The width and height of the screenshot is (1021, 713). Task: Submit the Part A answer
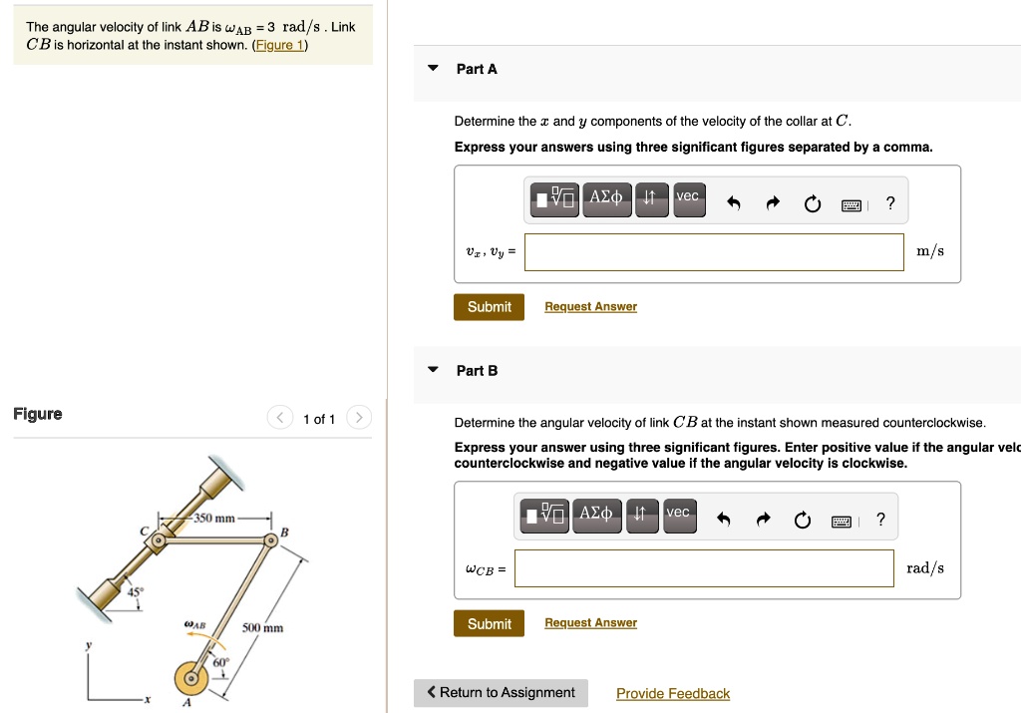[489, 307]
